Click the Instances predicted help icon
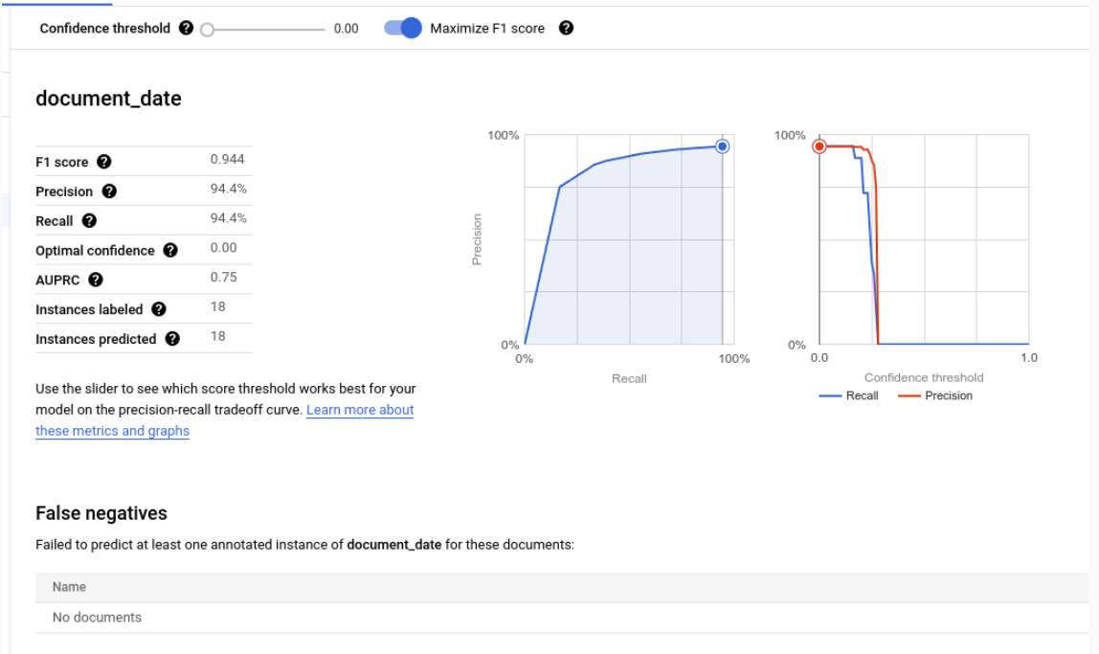Viewport: 1099px width, 654px height. (x=171, y=338)
